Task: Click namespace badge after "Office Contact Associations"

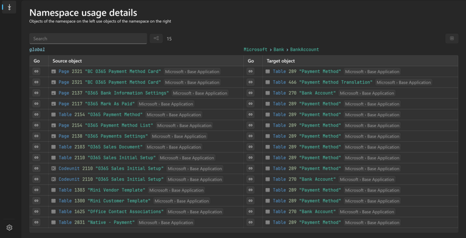Action: (195, 211)
